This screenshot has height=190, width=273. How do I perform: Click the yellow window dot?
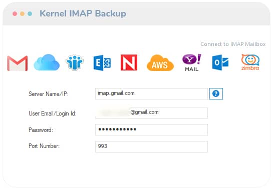tap(22, 13)
